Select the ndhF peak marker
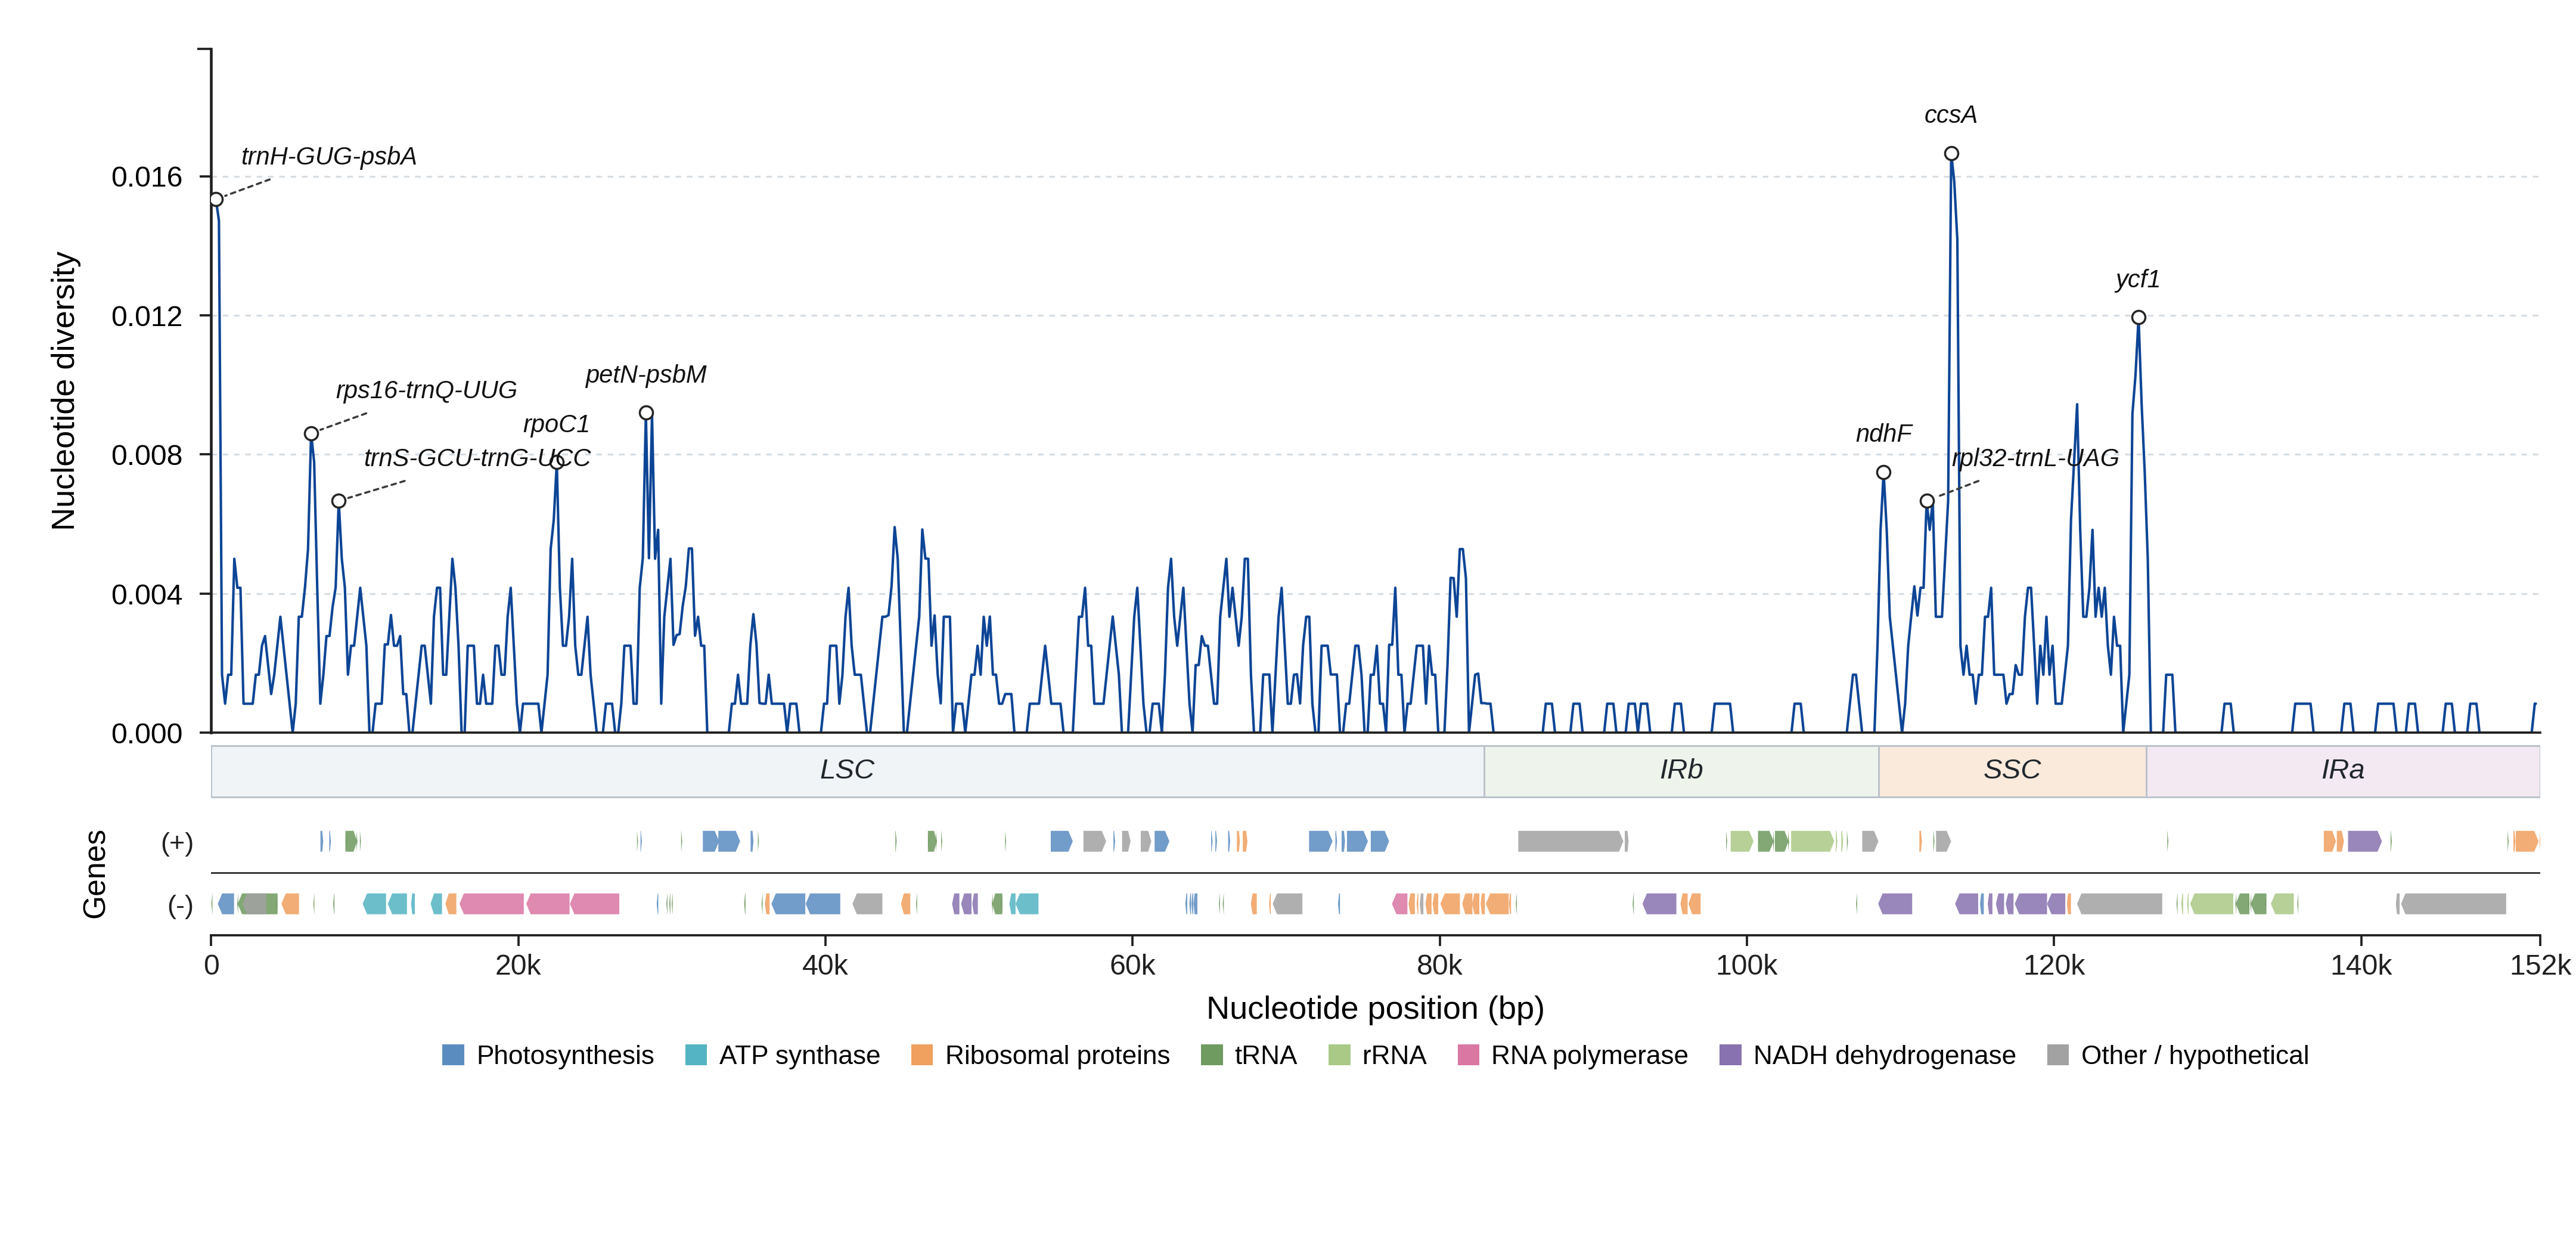 tap(1883, 473)
